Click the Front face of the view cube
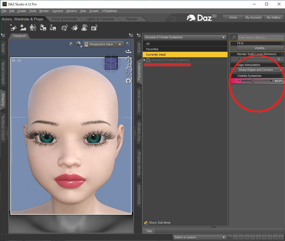This screenshot has height=241, width=285. point(111,63)
